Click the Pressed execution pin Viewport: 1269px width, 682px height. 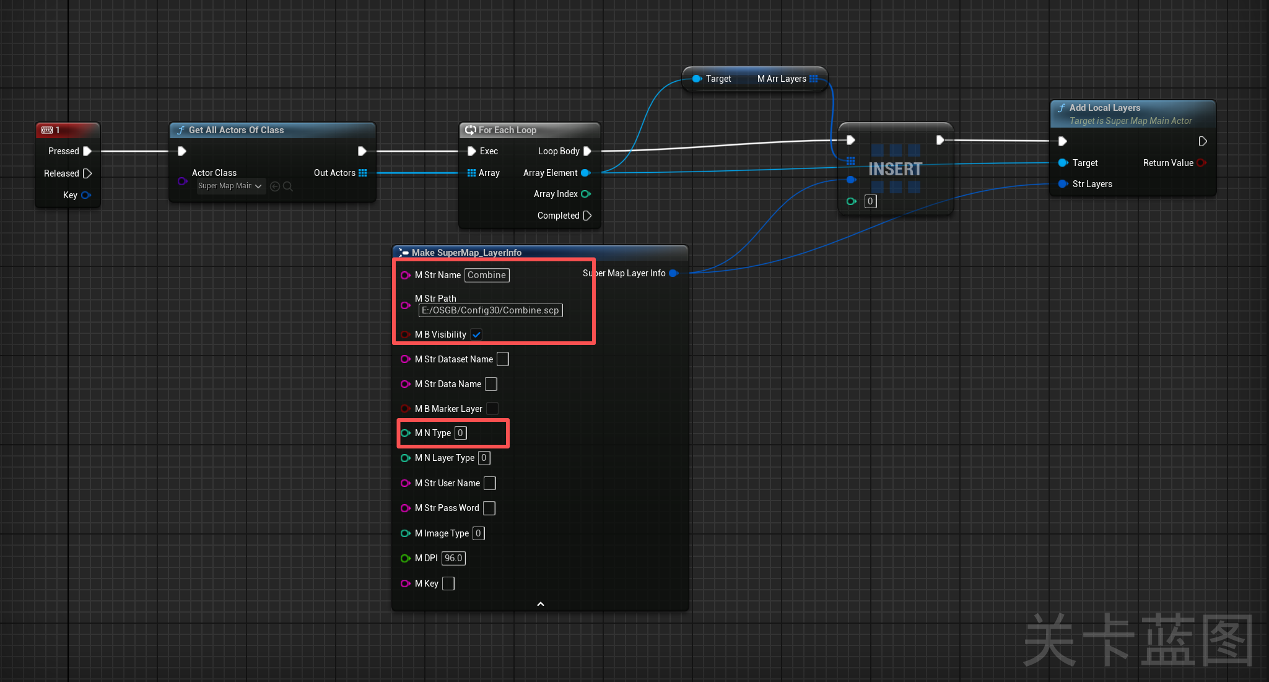[87, 151]
